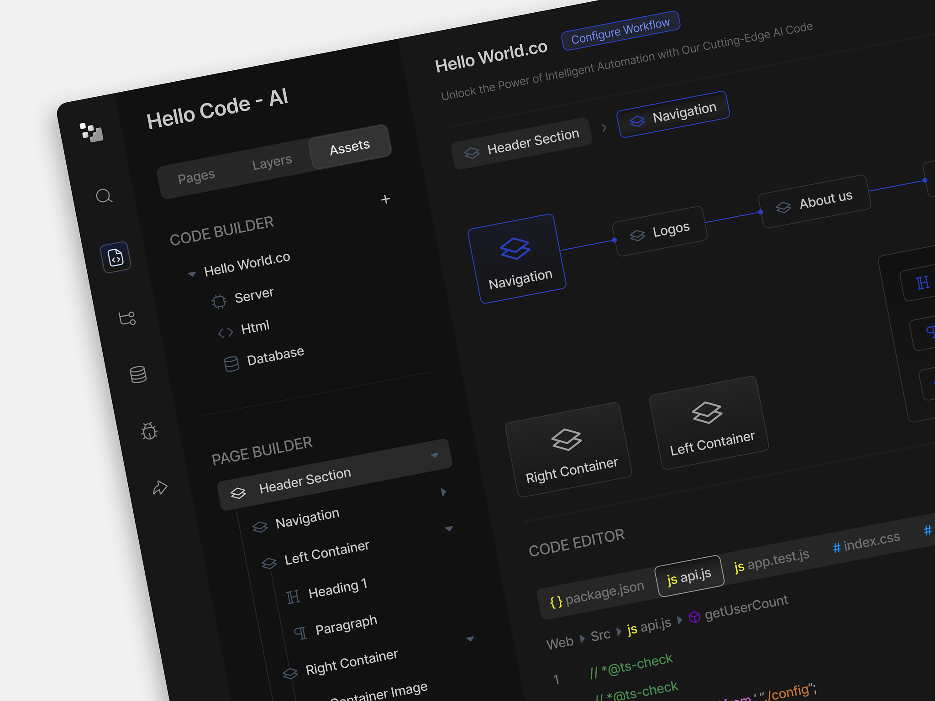Add a new asset with the plus button
Screen dimensions: 935x701
click(x=386, y=199)
